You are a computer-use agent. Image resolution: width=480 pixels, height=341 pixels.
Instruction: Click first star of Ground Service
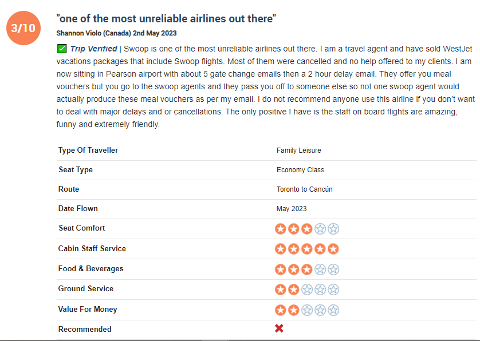tap(281, 290)
